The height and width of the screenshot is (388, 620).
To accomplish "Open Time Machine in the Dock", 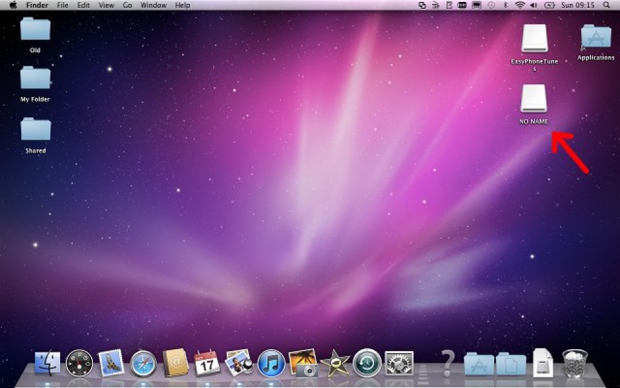I will (367, 363).
